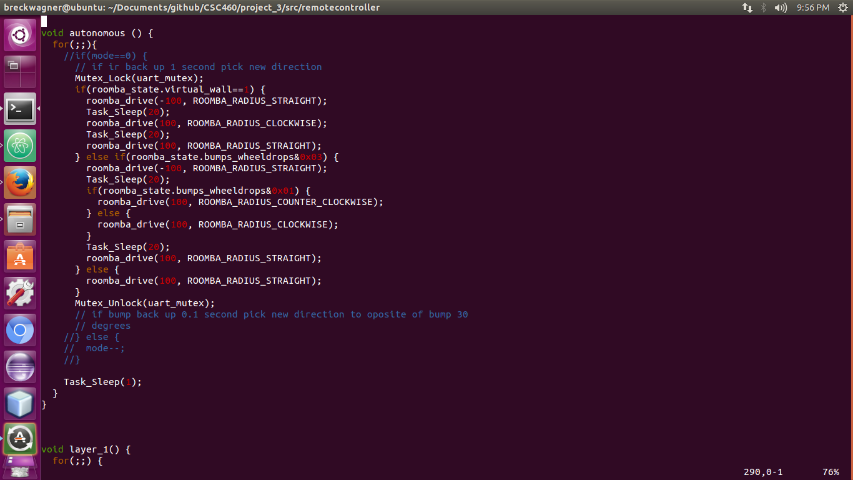Open Software Updater from the dock
853x480 pixels.
[x=21, y=439]
